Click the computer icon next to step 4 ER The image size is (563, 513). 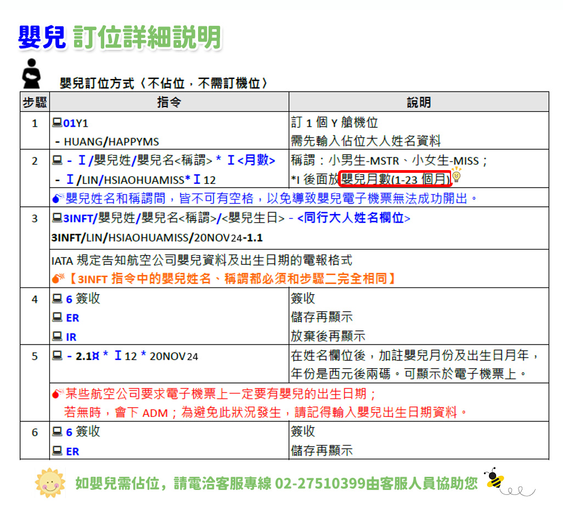(x=57, y=318)
